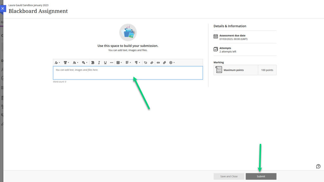Click the 'Maximum points' label
This screenshot has height=182, width=324.
tap(234, 70)
